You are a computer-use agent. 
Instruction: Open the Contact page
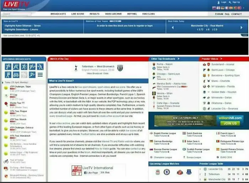tap(237, 14)
